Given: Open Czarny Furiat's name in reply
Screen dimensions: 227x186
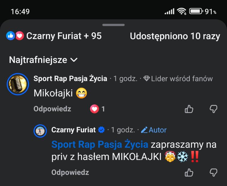Looking at the screenshot, I should (x=74, y=130).
